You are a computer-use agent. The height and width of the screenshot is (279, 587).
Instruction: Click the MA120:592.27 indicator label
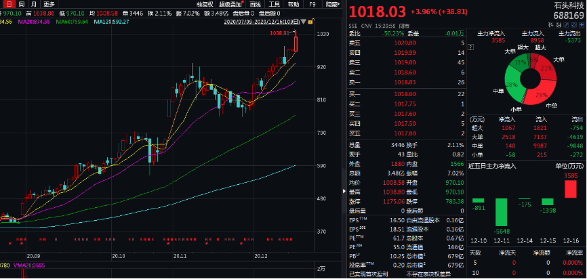click(111, 22)
